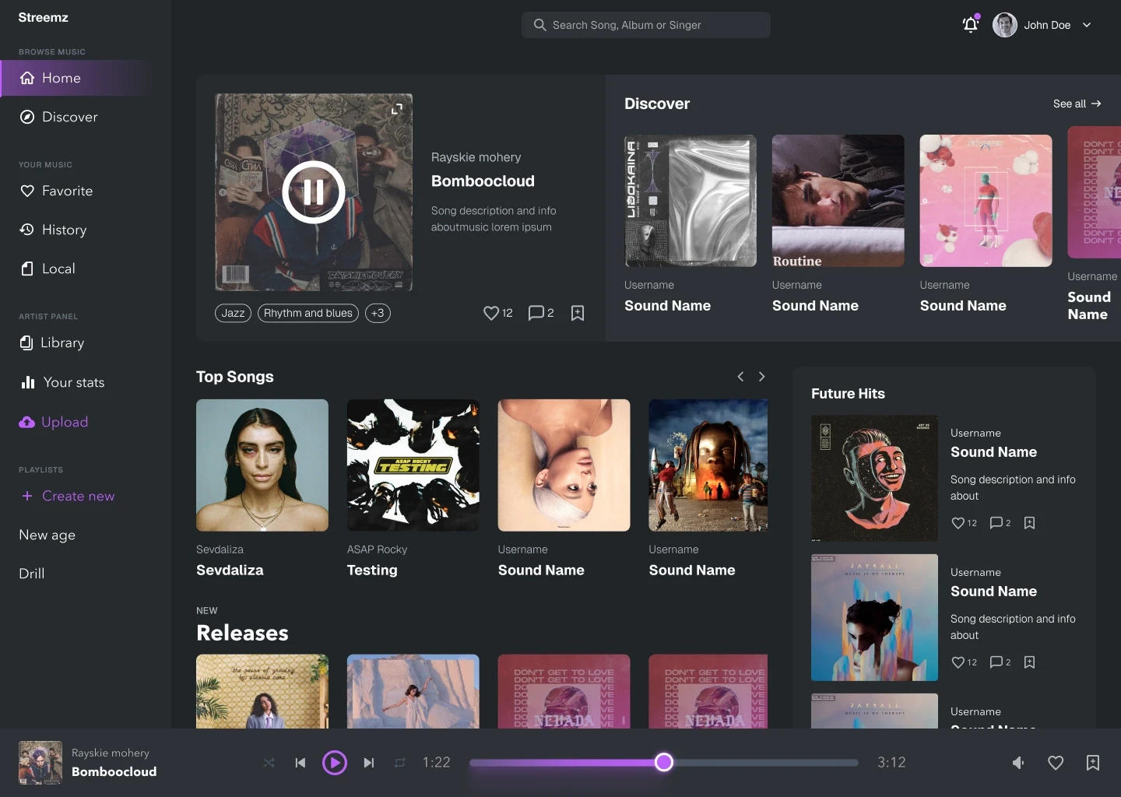This screenshot has height=797, width=1121.
Task: Expand the featured album artwork
Action: (x=397, y=109)
